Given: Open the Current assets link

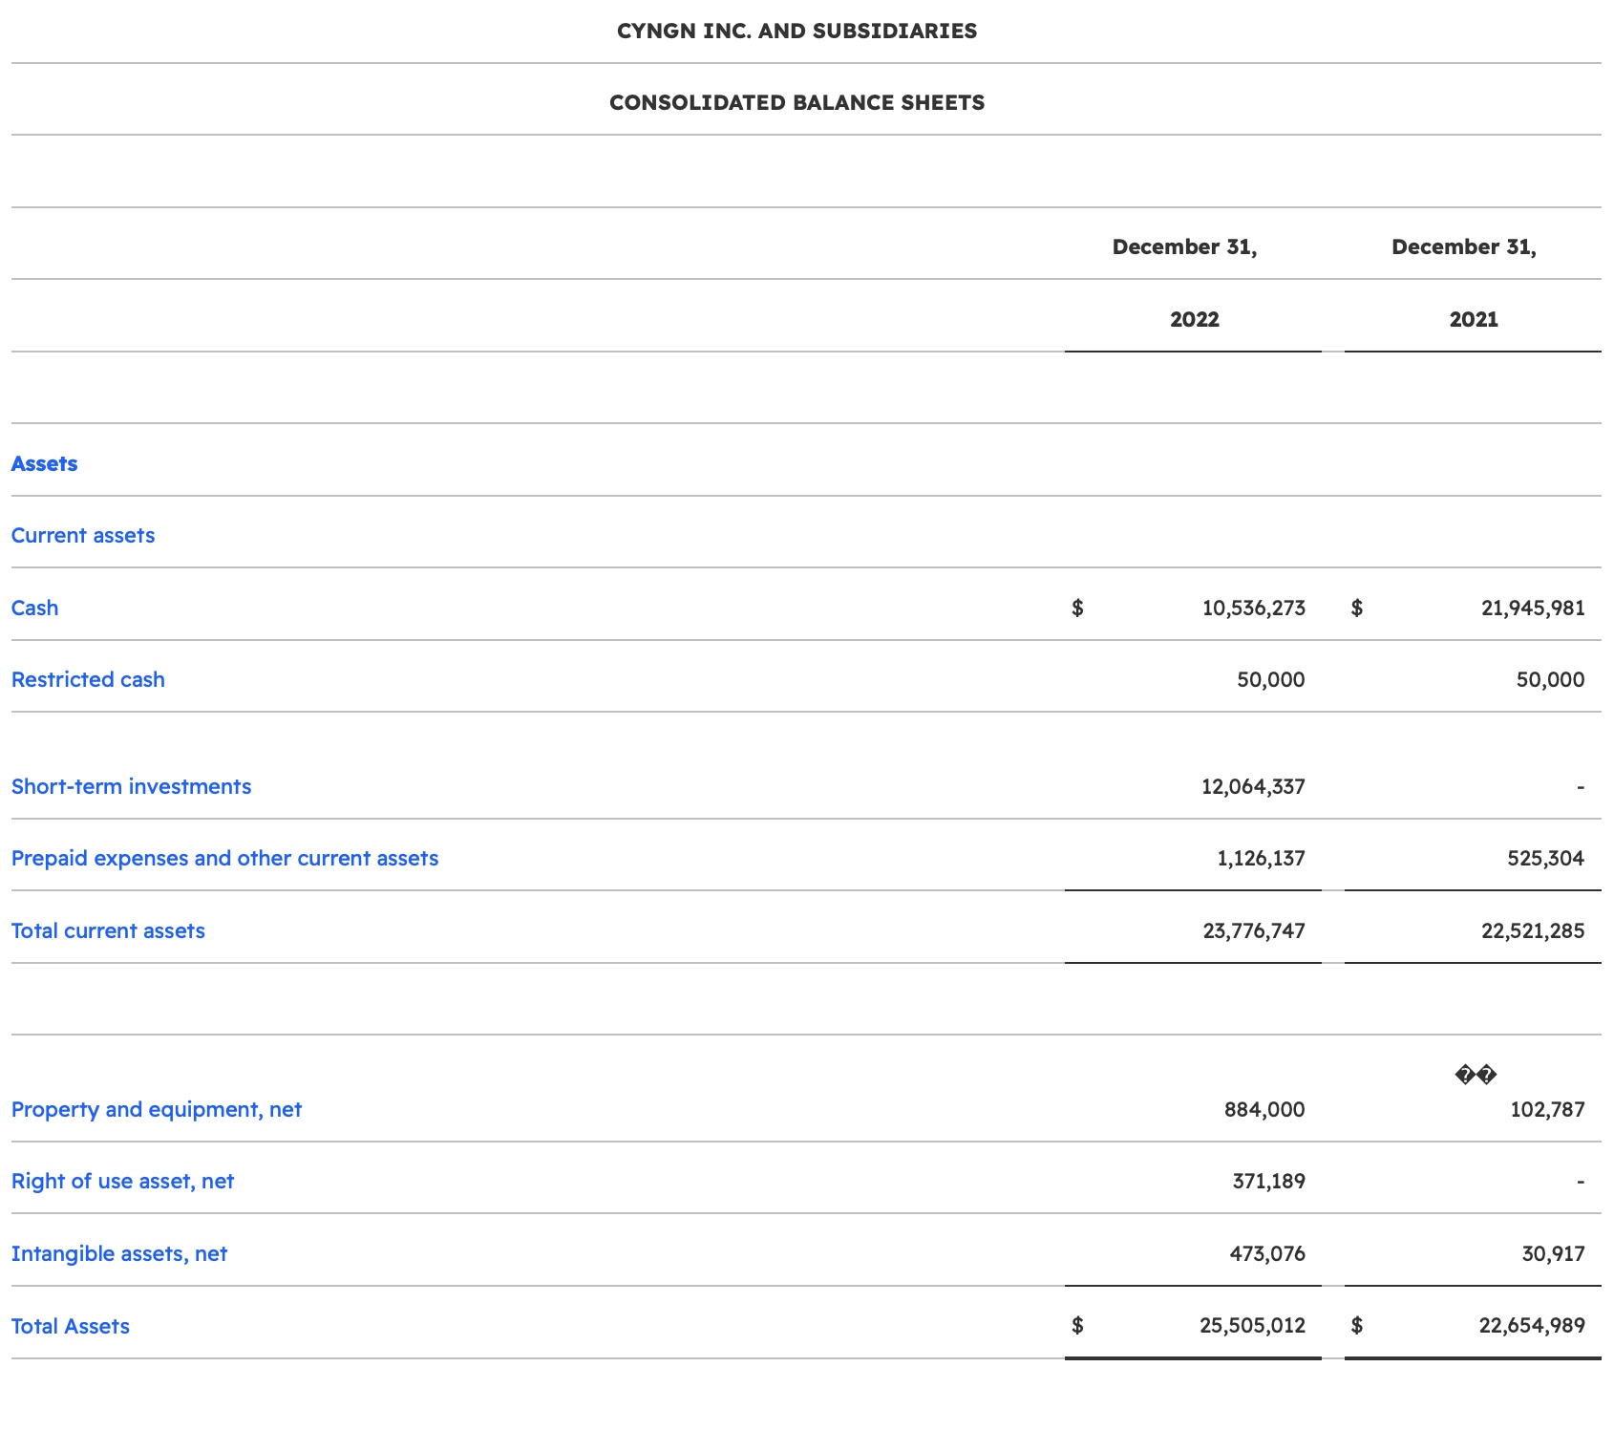Looking at the screenshot, I should click(x=83, y=535).
